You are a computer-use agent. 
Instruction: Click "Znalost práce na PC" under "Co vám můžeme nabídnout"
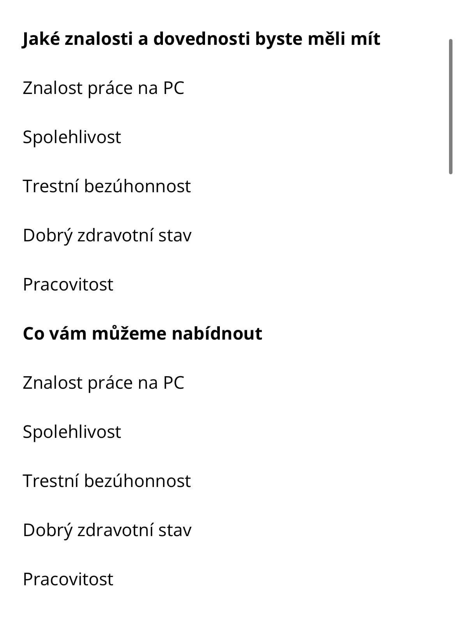point(103,382)
